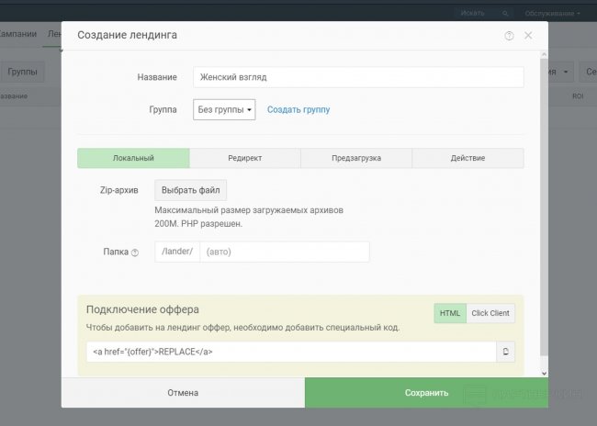Click the Папка help tooltip icon
The height and width of the screenshot is (426, 597).
[x=135, y=252]
